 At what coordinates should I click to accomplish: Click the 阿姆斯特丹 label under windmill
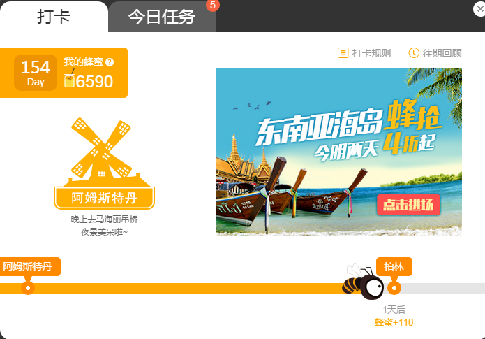(104, 198)
